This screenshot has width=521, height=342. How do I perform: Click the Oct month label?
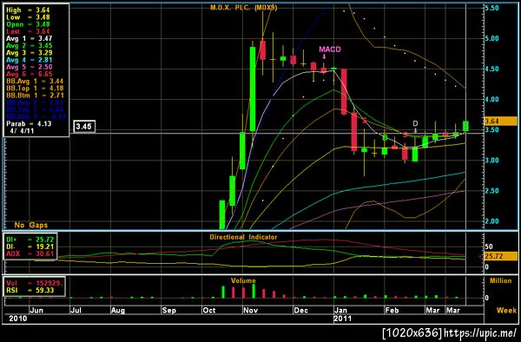click(209, 311)
